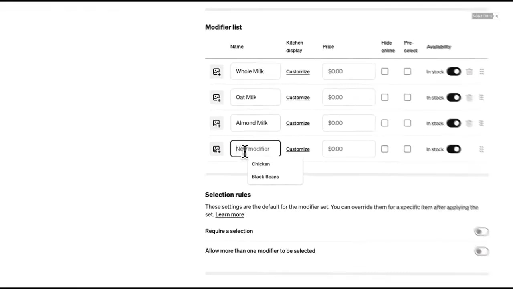Check Pre-select for Oat Milk
The height and width of the screenshot is (289, 513).
pos(407,97)
